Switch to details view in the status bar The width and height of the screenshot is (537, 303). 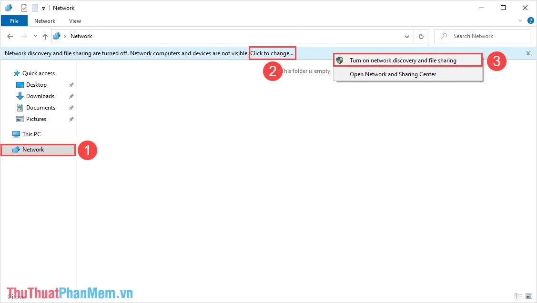pyautogui.click(x=518, y=296)
